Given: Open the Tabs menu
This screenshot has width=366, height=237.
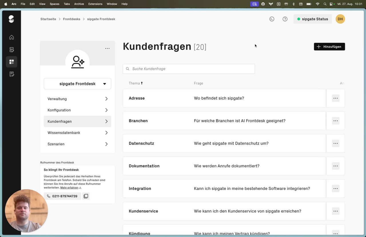Looking at the screenshot, I should point(67,4).
